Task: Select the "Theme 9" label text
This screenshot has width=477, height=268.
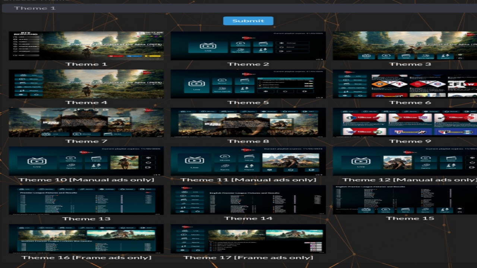Action: 410,141
